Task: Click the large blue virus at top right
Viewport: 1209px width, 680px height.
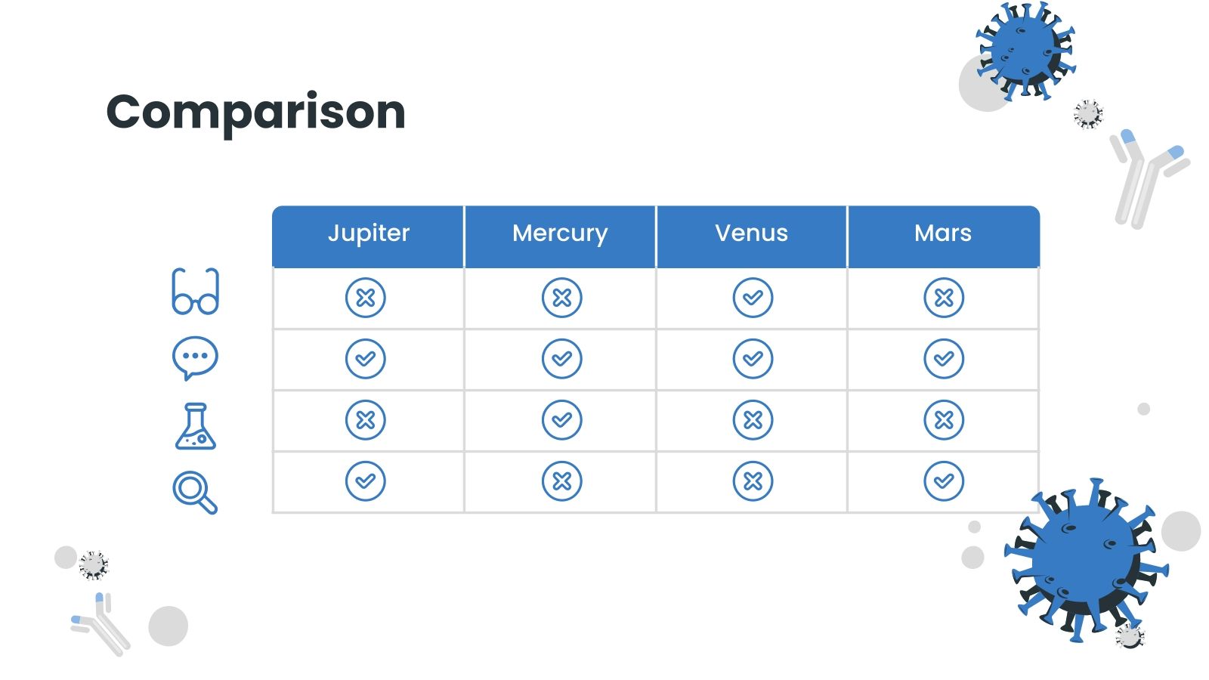Action: click(x=1025, y=50)
